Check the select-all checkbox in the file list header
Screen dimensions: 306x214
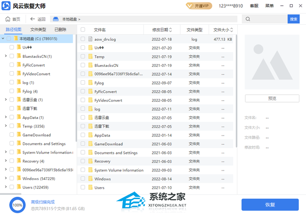click(83, 30)
